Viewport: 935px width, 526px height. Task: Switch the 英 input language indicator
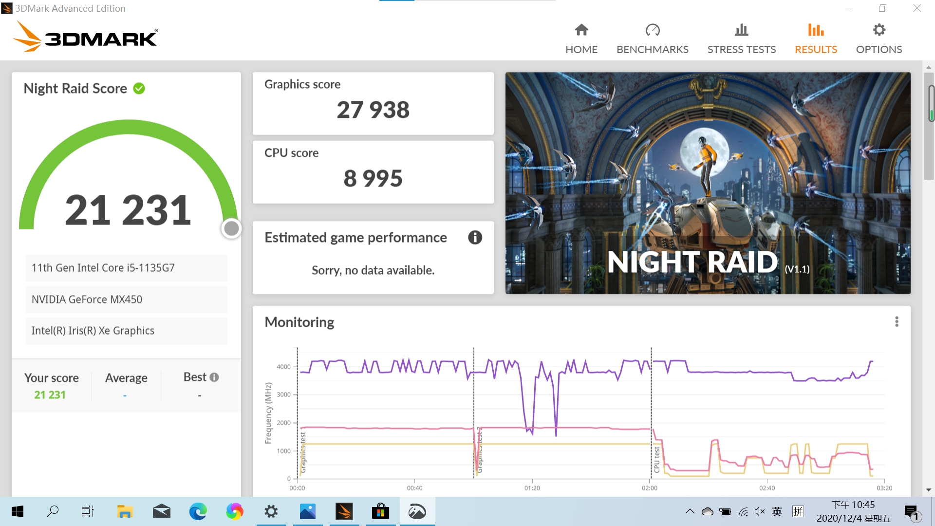click(777, 511)
